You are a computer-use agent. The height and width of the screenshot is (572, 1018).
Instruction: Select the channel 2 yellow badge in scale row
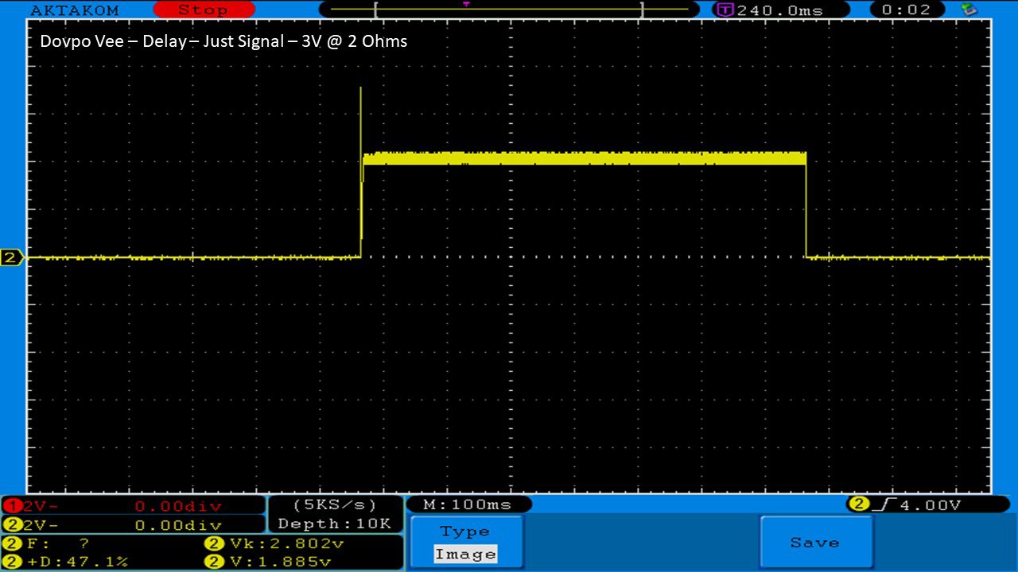coord(12,525)
